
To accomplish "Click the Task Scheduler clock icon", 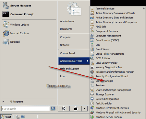I will click(92, 103).
